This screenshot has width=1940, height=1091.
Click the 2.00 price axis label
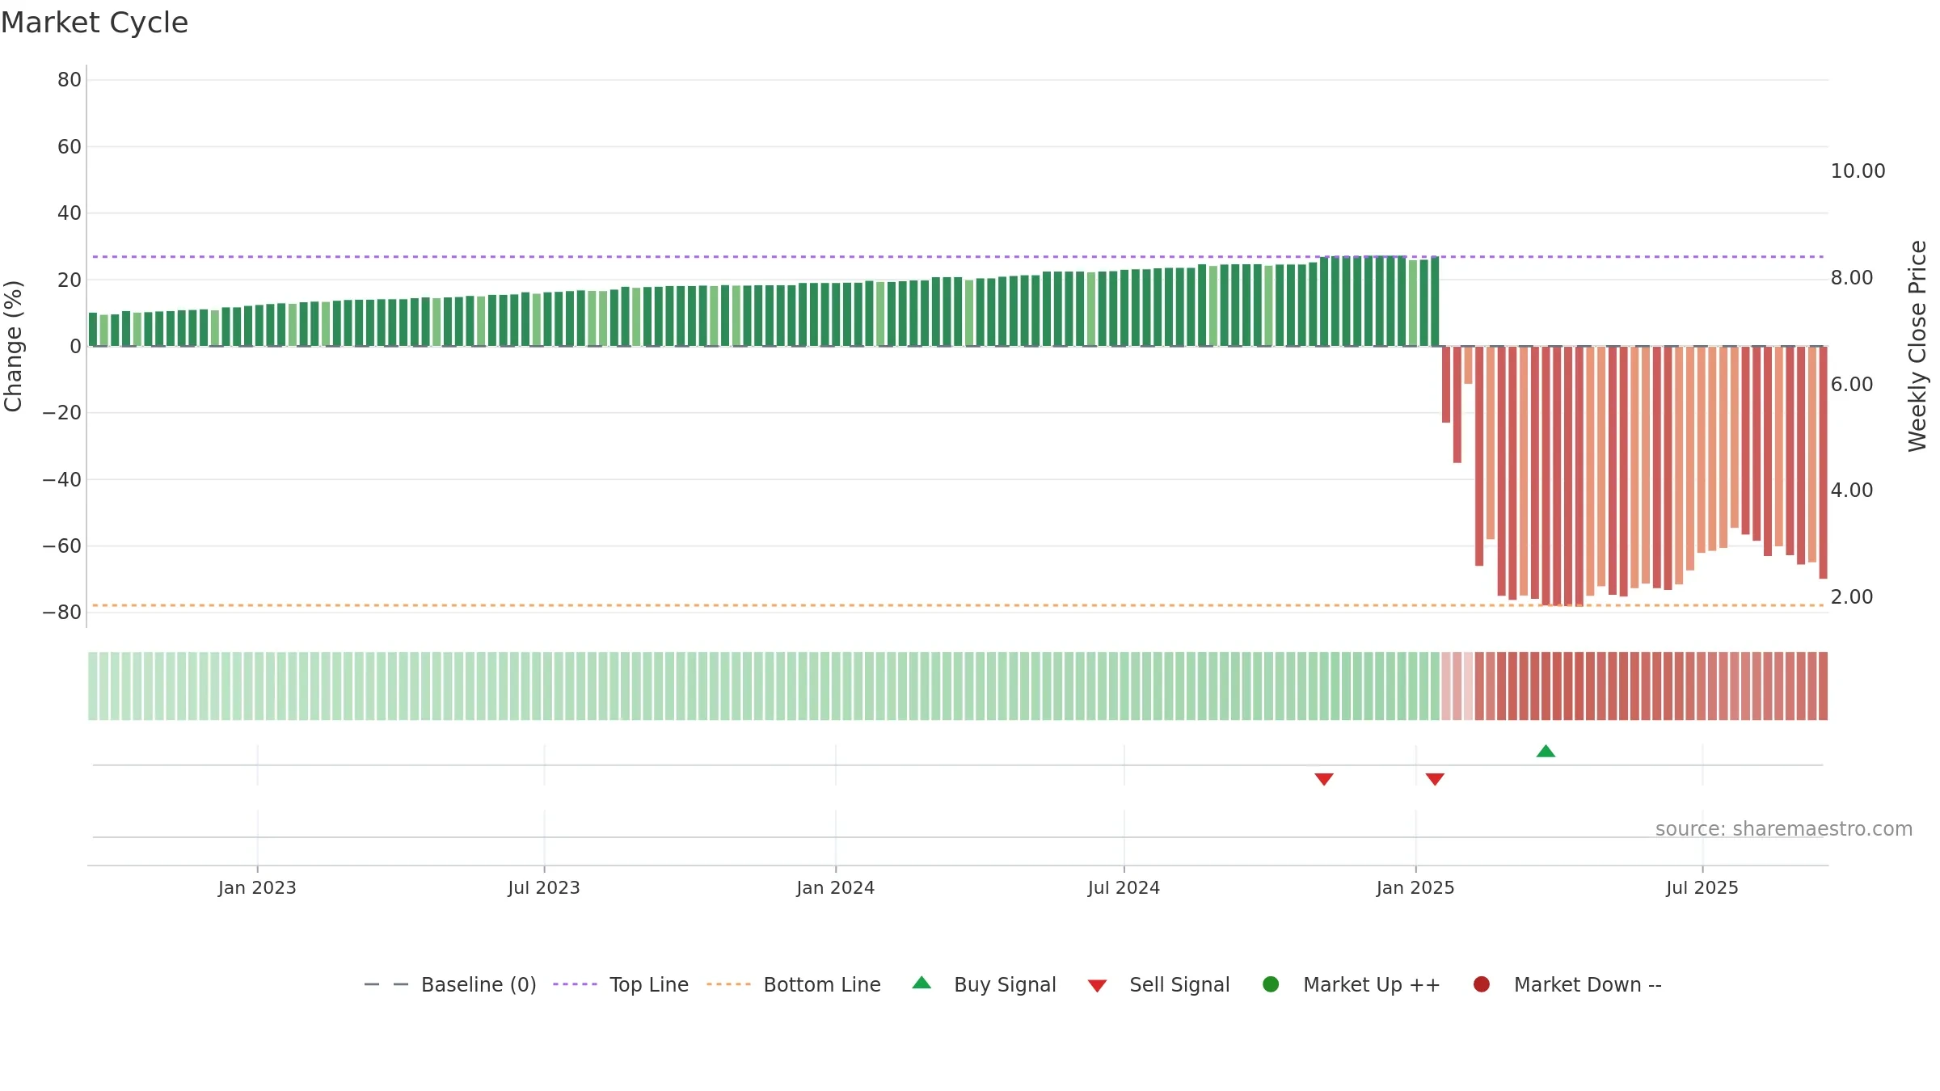[1852, 597]
